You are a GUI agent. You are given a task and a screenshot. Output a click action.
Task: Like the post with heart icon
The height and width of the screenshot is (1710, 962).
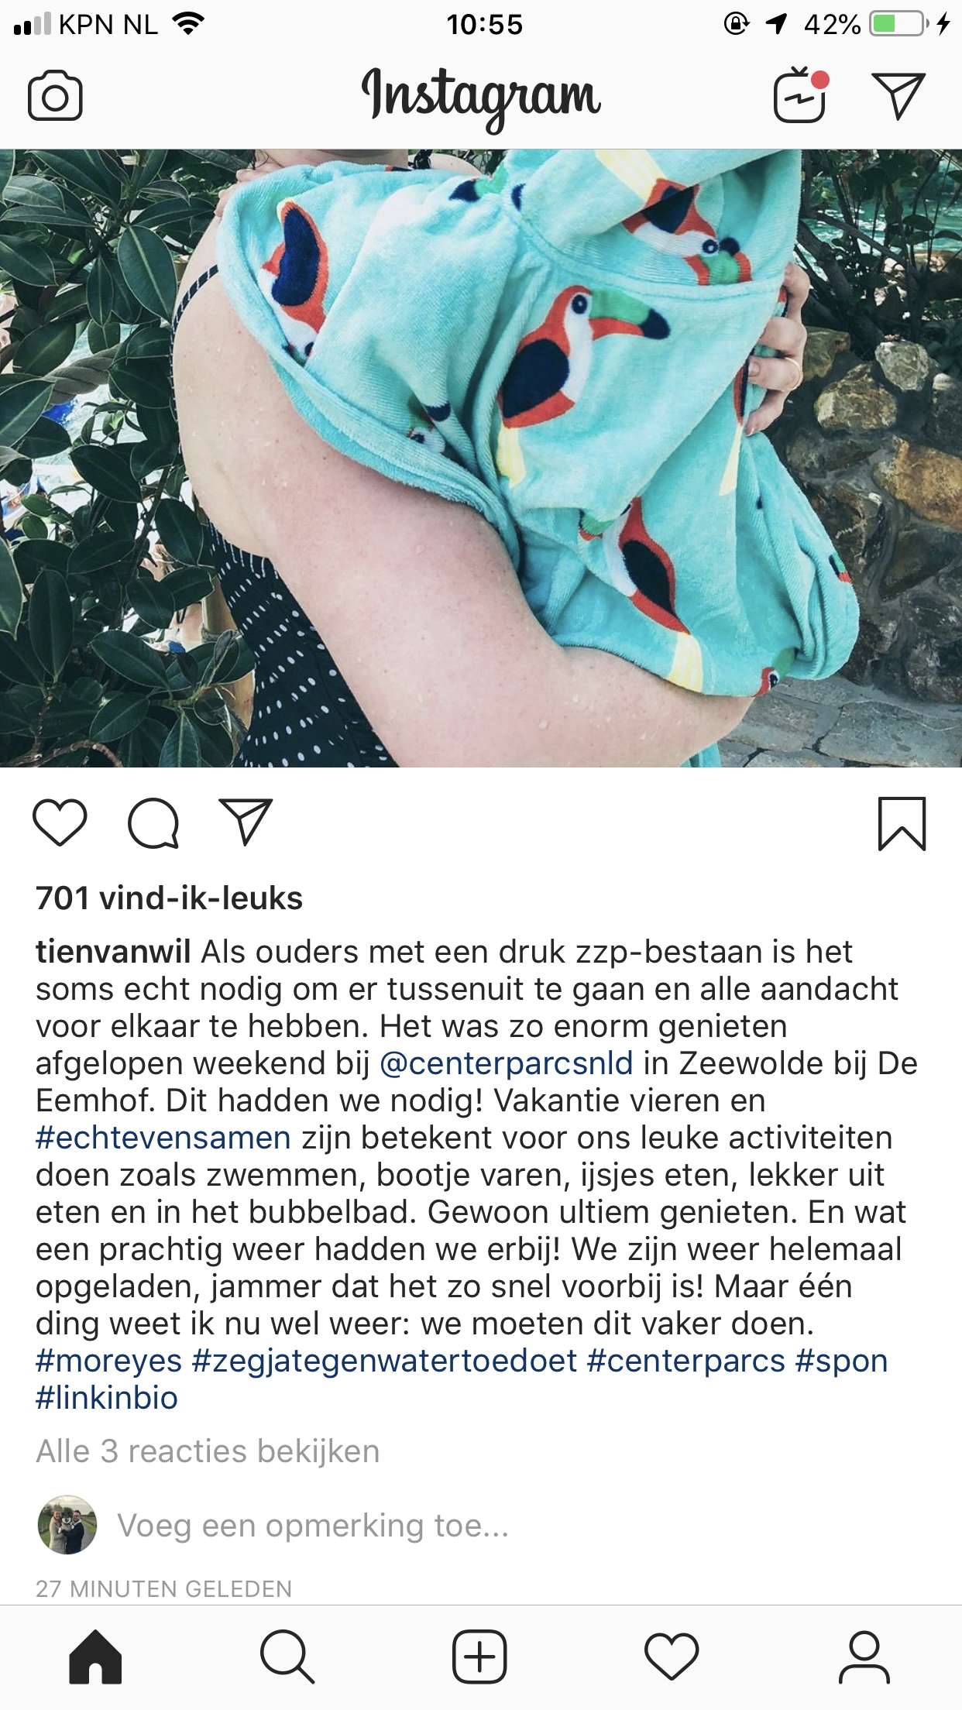[60, 822]
